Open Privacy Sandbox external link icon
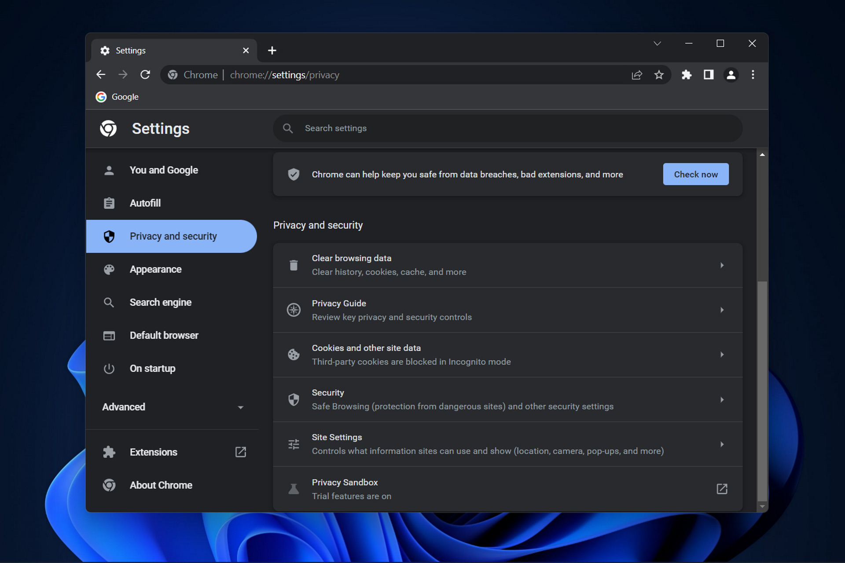Screen dimensions: 845x563 click(722, 489)
